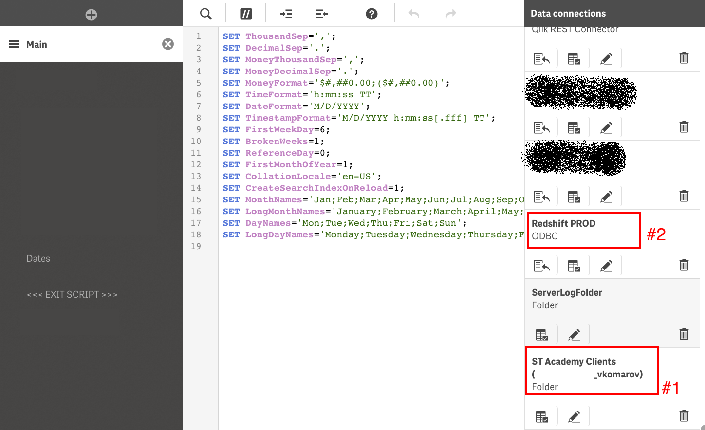Place cursor in the SET FirstWeekDay=6 line
Viewport: 705px width, 430px height.
pyautogui.click(x=276, y=129)
